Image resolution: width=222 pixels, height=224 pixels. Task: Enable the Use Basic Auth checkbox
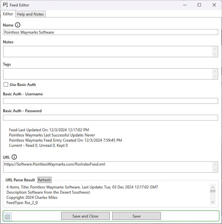point(6,84)
